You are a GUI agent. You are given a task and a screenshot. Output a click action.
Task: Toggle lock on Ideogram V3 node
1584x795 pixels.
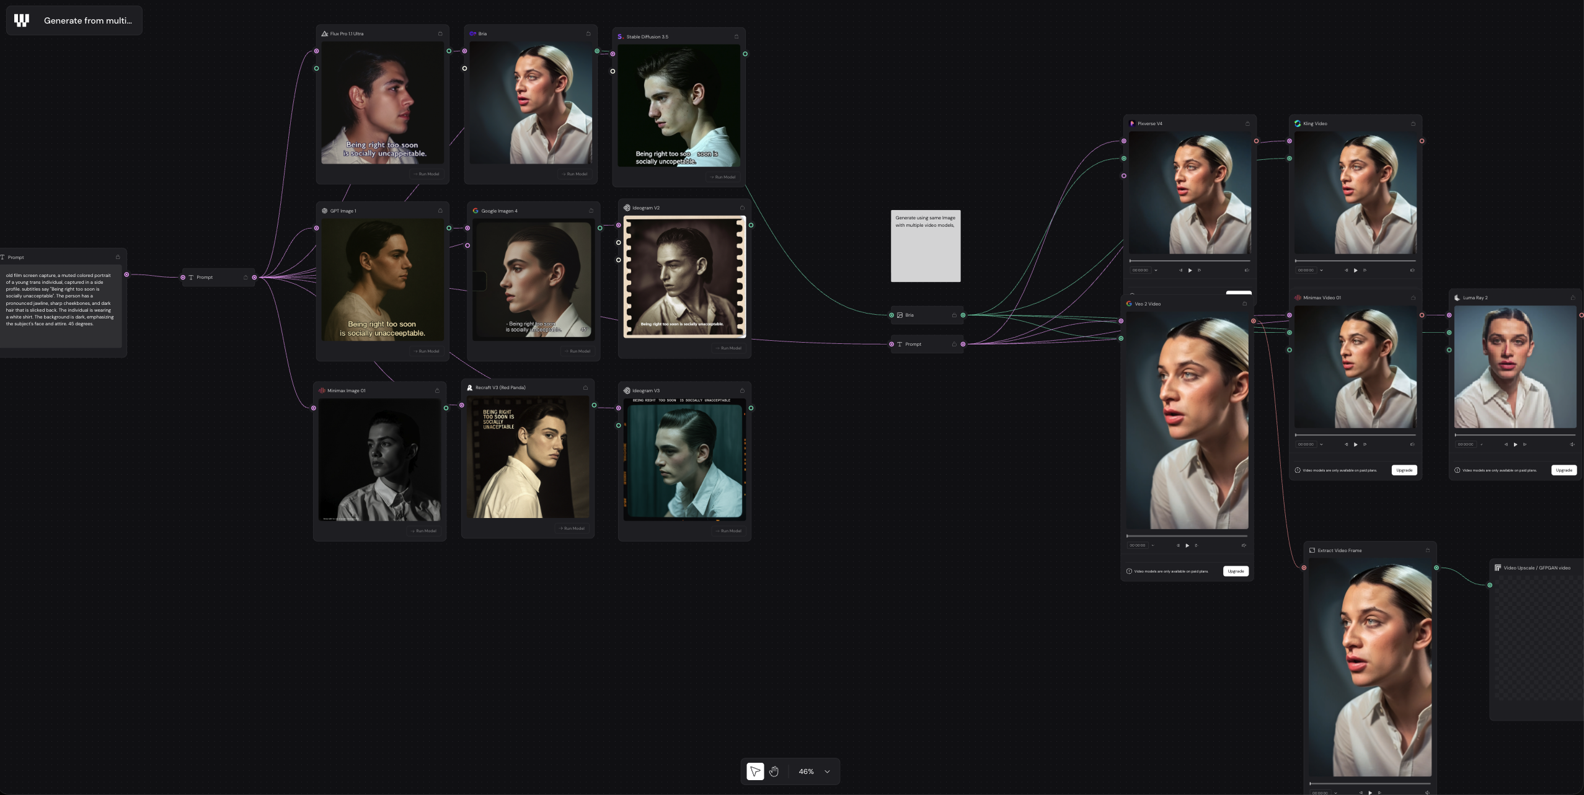(x=742, y=390)
